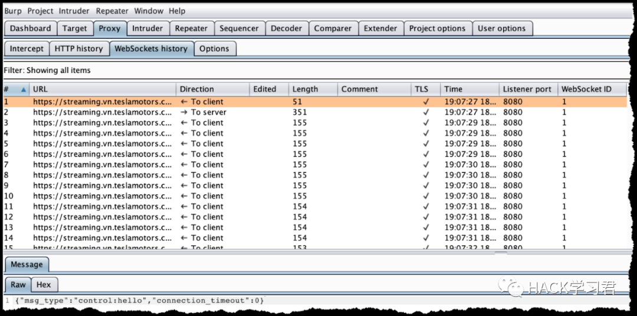637x316 pixels.
Task: Sort by the Length column header
Action: tap(313, 89)
